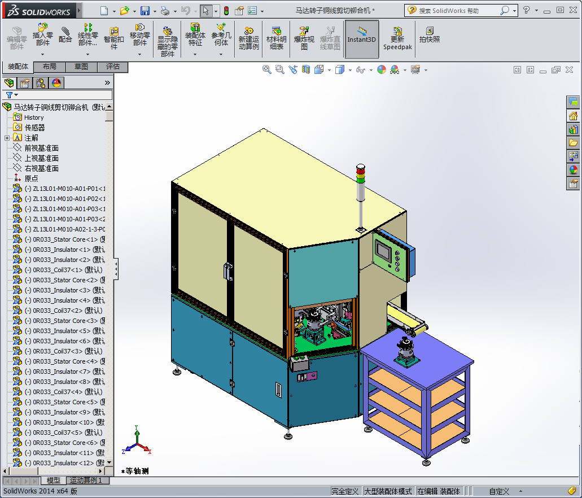The width and height of the screenshot is (582, 498).
Task: Click Reference Geometry (参考几何体) tool
Action: (x=221, y=35)
